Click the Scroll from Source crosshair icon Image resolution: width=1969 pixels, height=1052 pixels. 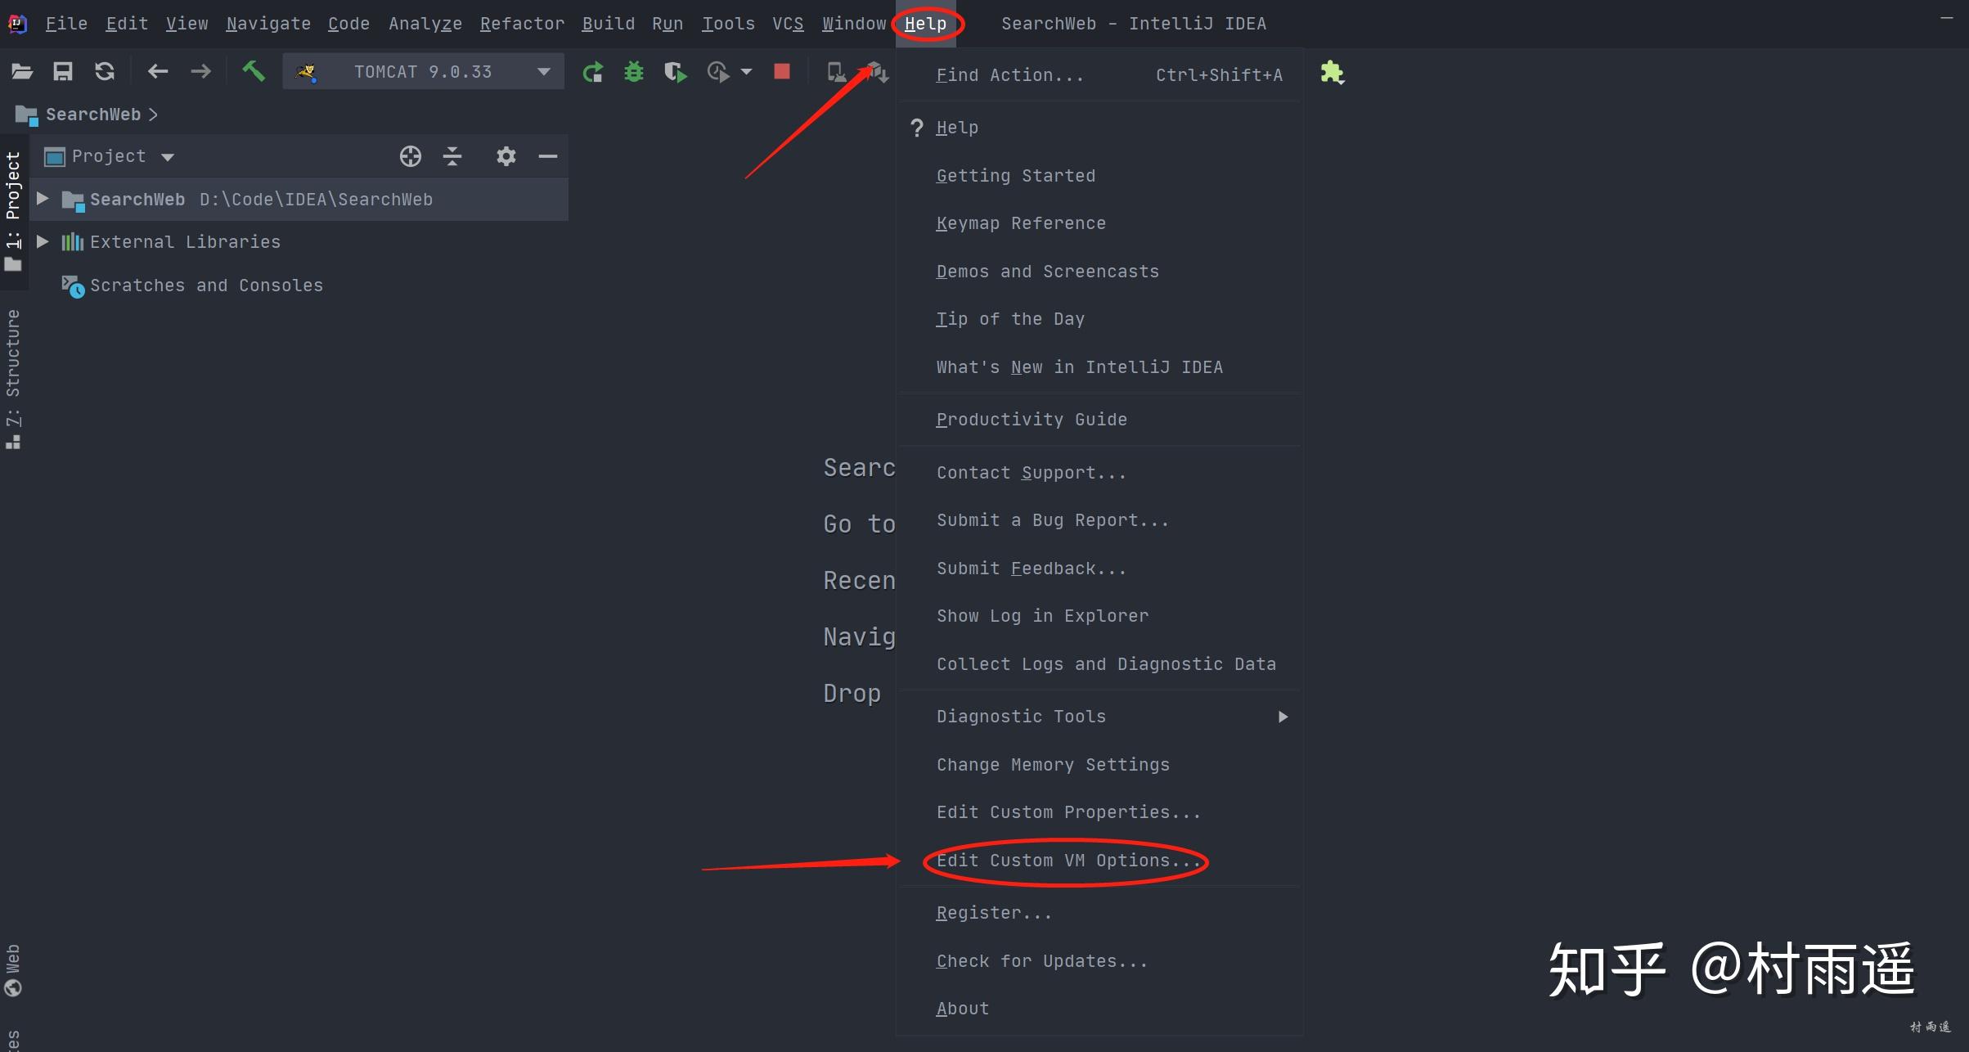click(x=410, y=155)
